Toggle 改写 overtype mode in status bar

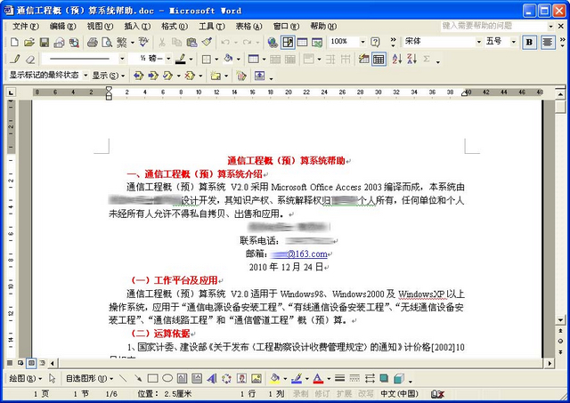coord(366,393)
